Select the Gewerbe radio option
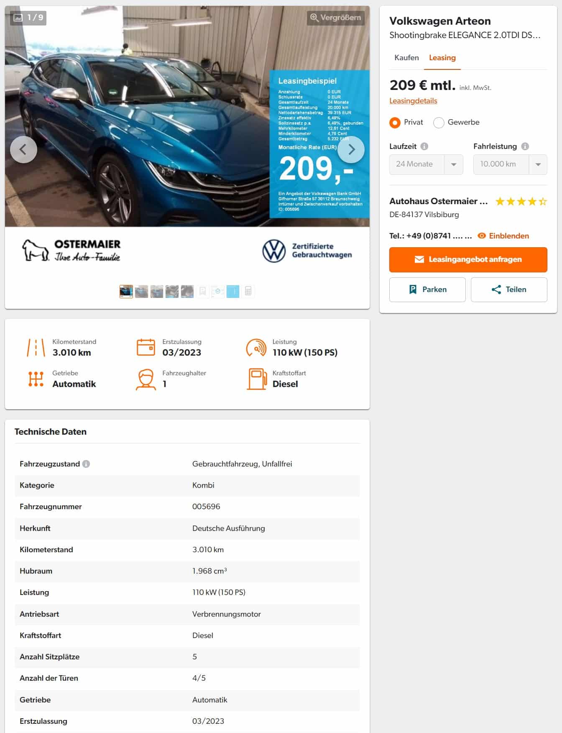The height and width of the screenshot is (733, 562). coord(439,123)
